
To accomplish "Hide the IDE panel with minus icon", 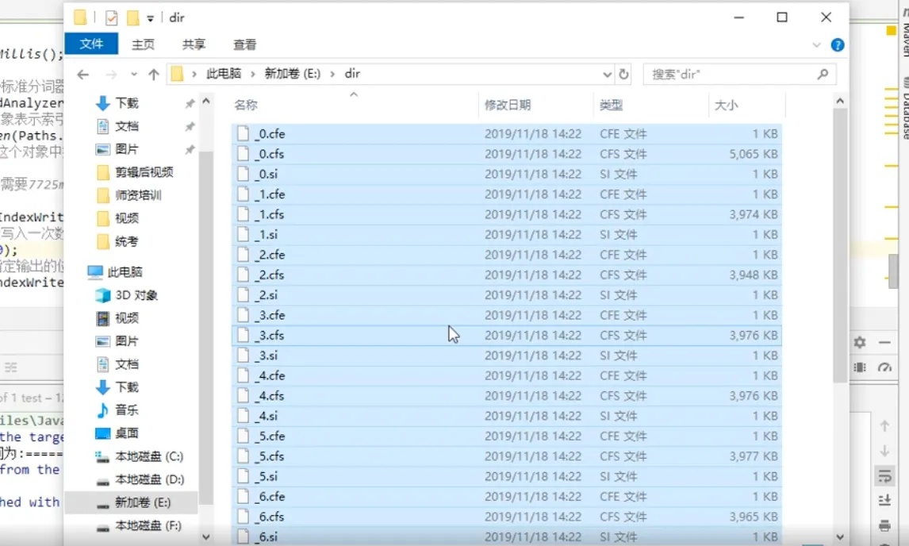I will click(x=884, y=342).
